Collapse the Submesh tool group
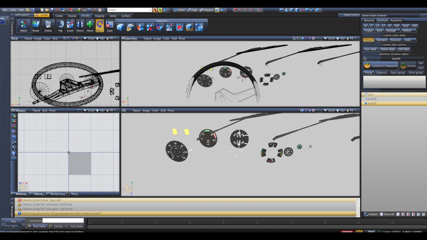 (x=117, y=21)
